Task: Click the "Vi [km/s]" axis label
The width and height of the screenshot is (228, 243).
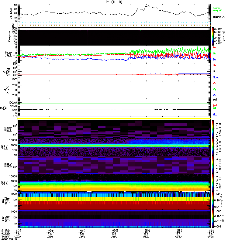Action: click(x=7, y=90)
